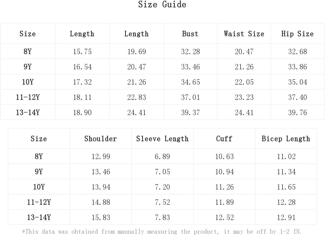Click the measurement disclaimer footnote
Screen dimensions: 325x235
162,231
